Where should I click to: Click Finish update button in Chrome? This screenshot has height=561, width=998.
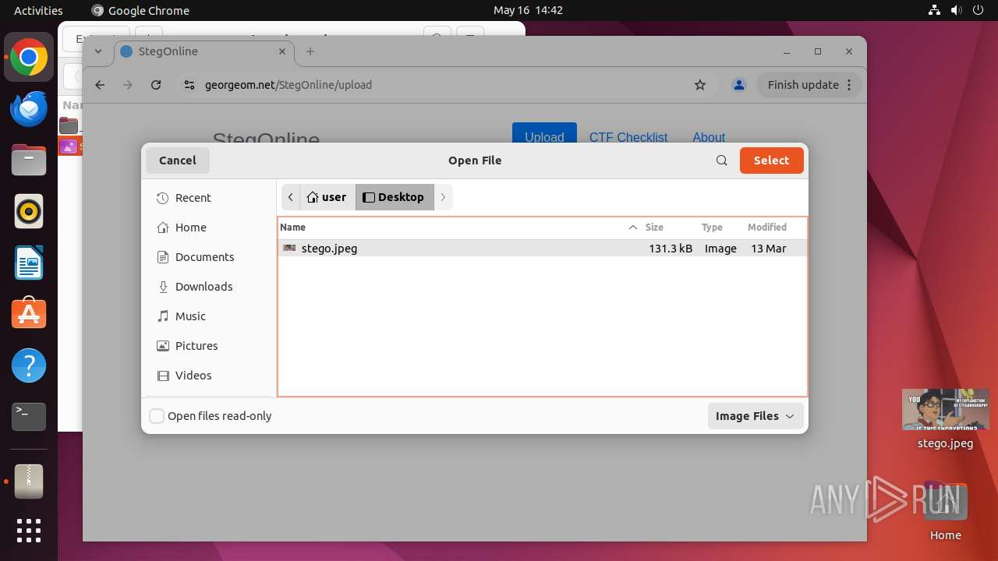click(x=803, y=85)
